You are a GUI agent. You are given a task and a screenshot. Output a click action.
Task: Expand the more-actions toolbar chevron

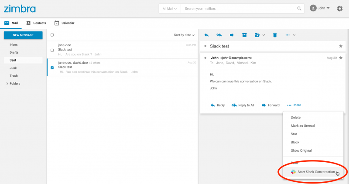point(294,35)
